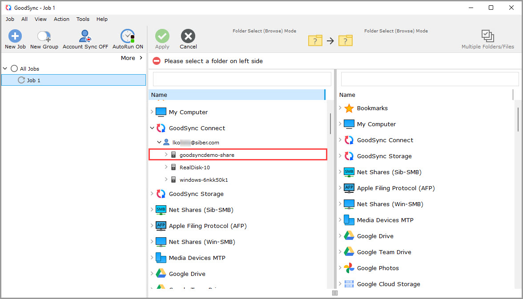Screen dimensions: 523x299
Task: Click GoodSync Connect icon right pane
Action: (x=349, y=140)
